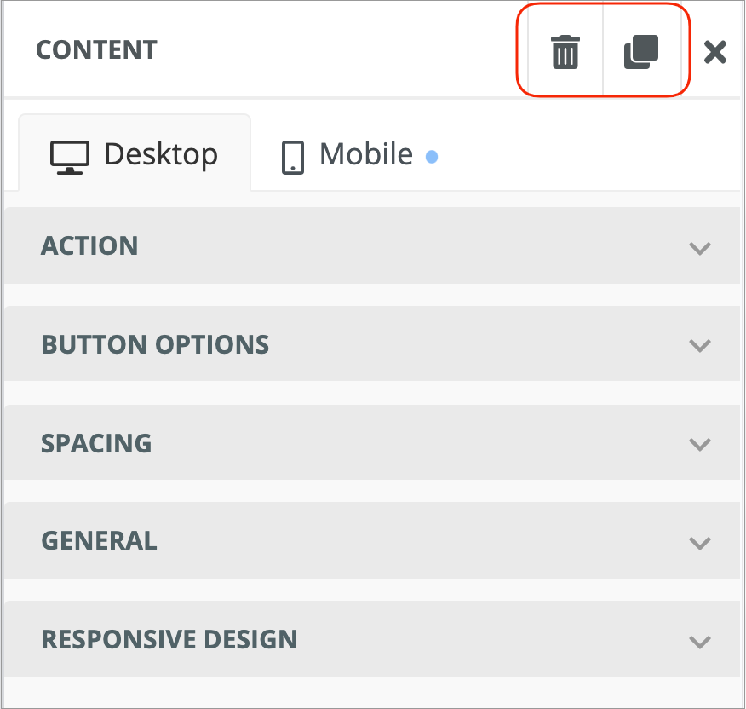Click the Desktop tab label text
Viewport: 746px width, 709px height.
[x=161, y=154]
